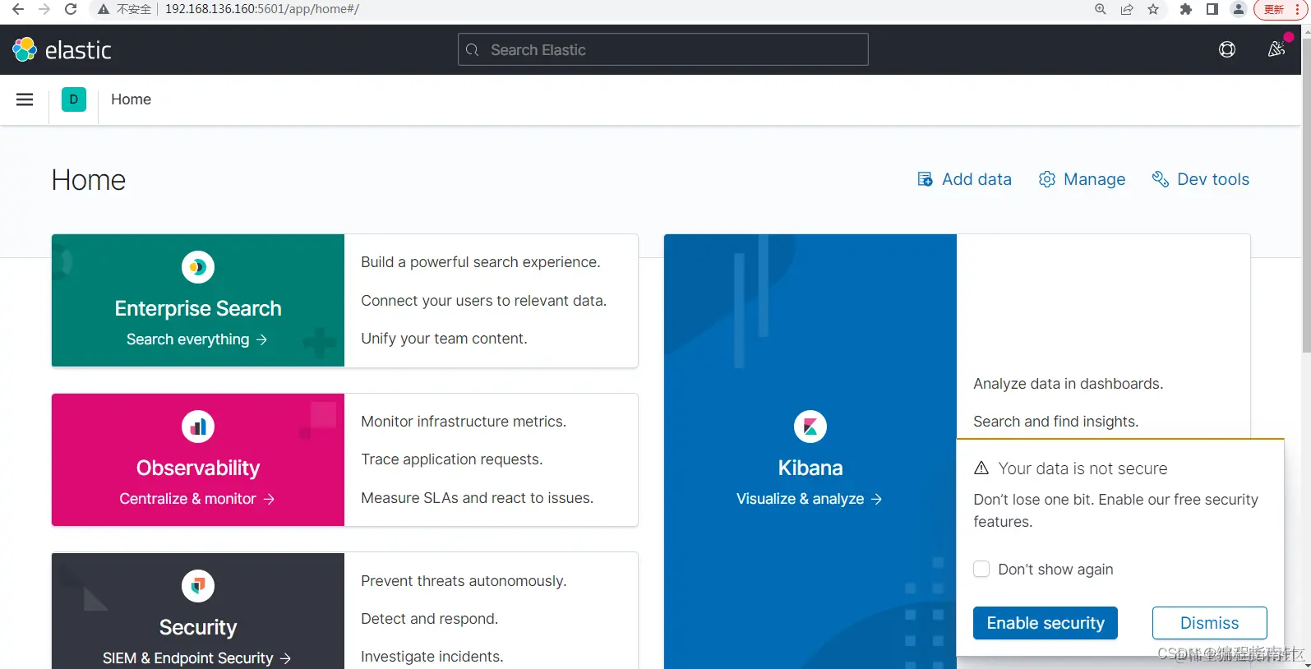Click 'Monitor infrastructure metrics.' text
The width and height of the screenshot is (1311, 669).
(x=464, y=422)
